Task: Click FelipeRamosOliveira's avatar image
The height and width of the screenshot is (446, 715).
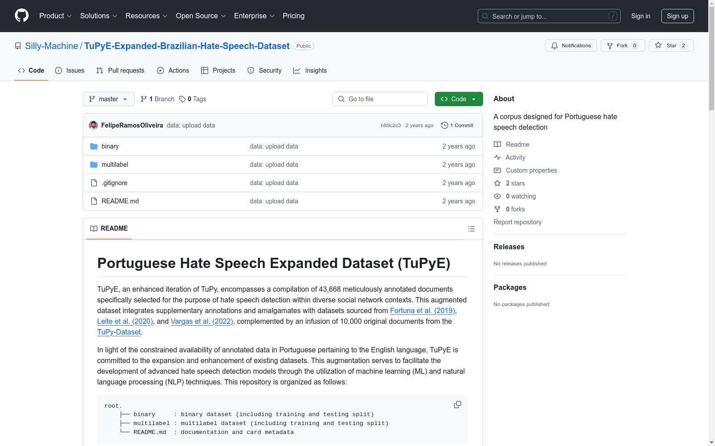Action: [93, 125]
